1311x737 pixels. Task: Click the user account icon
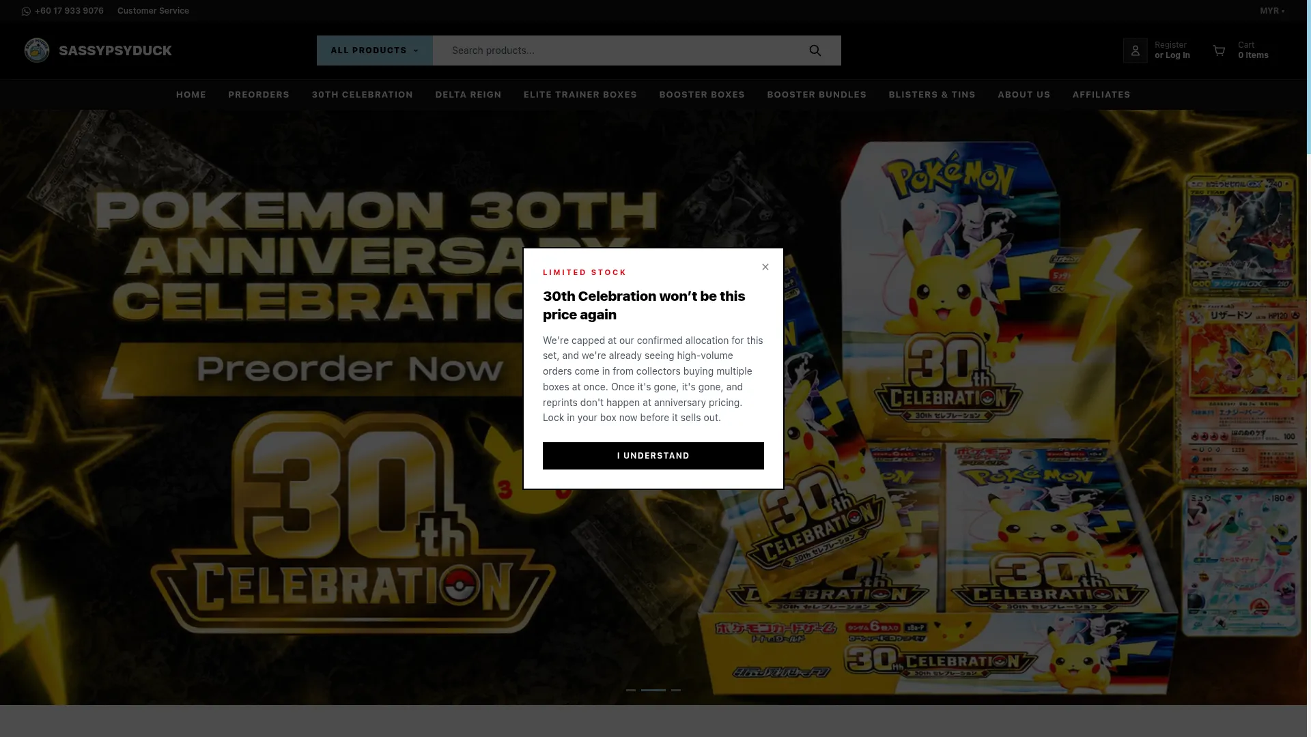(x=1136, y=50)
